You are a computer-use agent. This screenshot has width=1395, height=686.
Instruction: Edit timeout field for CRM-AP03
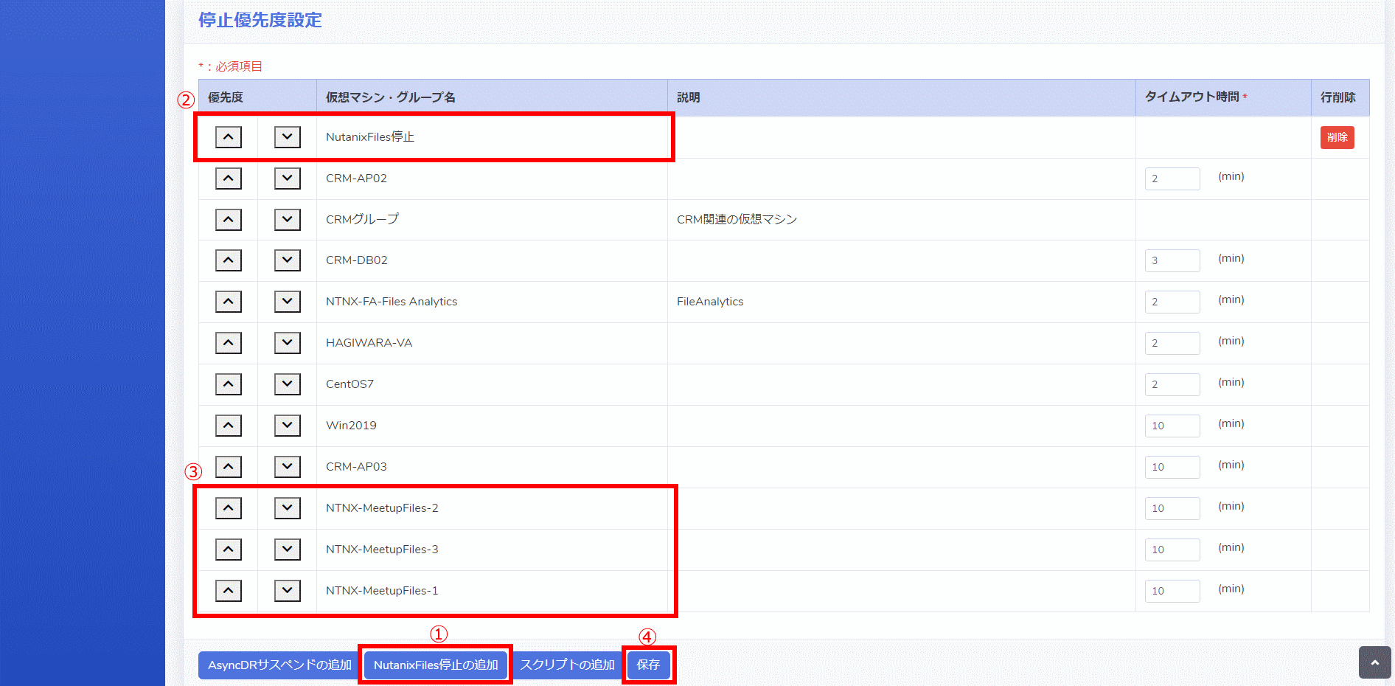tap(1172, 467)
